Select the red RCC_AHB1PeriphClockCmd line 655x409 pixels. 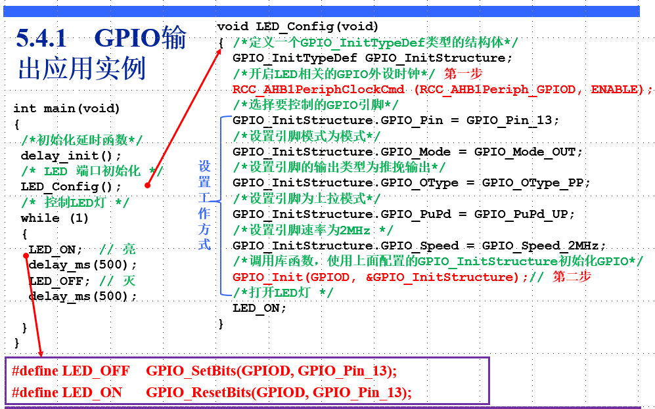click(x=442, y=89)
